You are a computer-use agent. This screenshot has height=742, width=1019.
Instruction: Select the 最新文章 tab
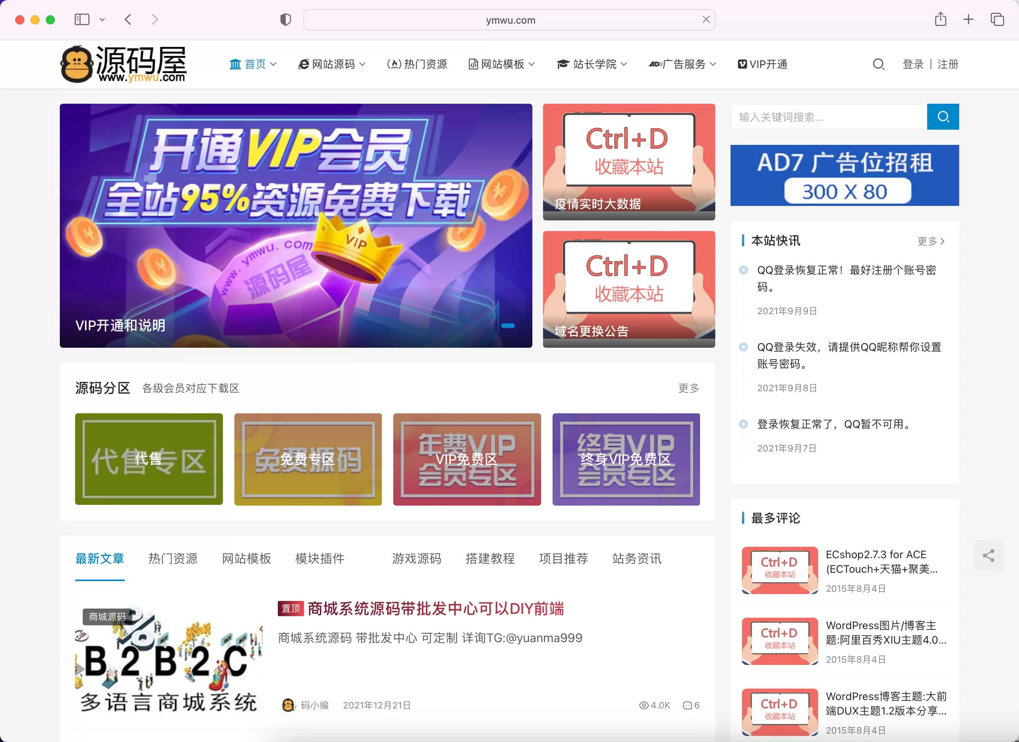tap(100, 559)
